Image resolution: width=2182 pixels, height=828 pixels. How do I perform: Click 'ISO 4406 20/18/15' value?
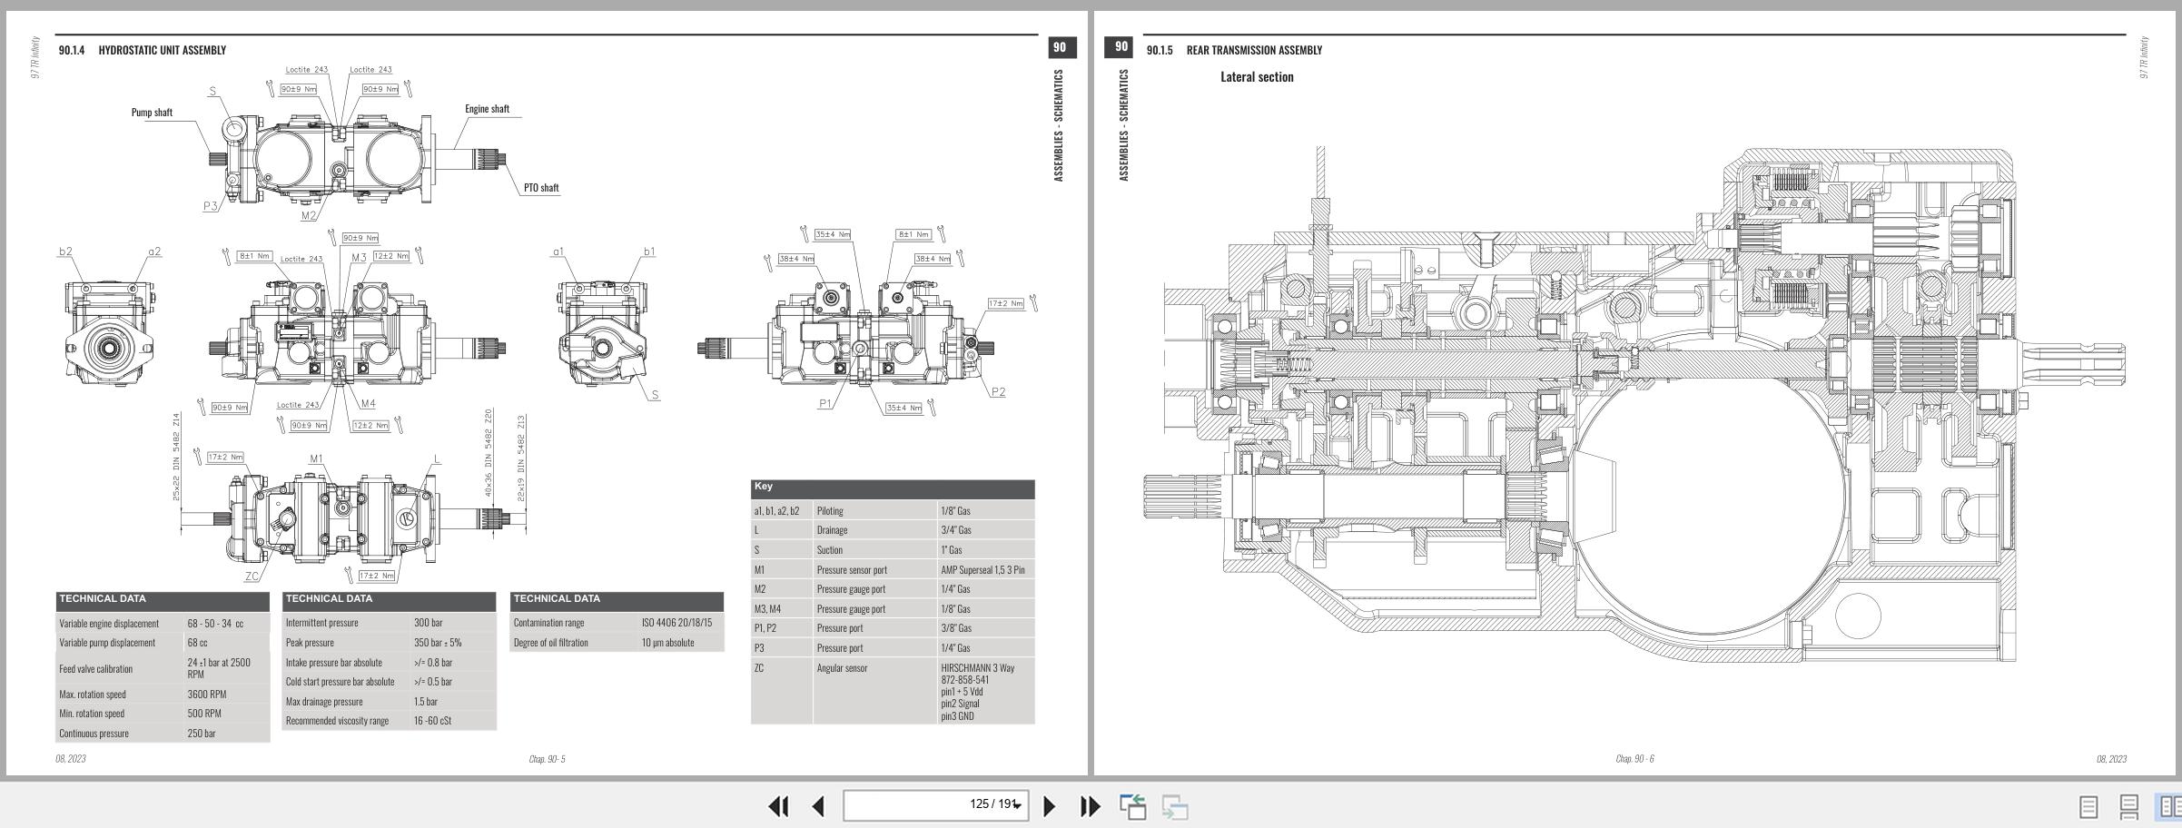(x=676, y=623)
